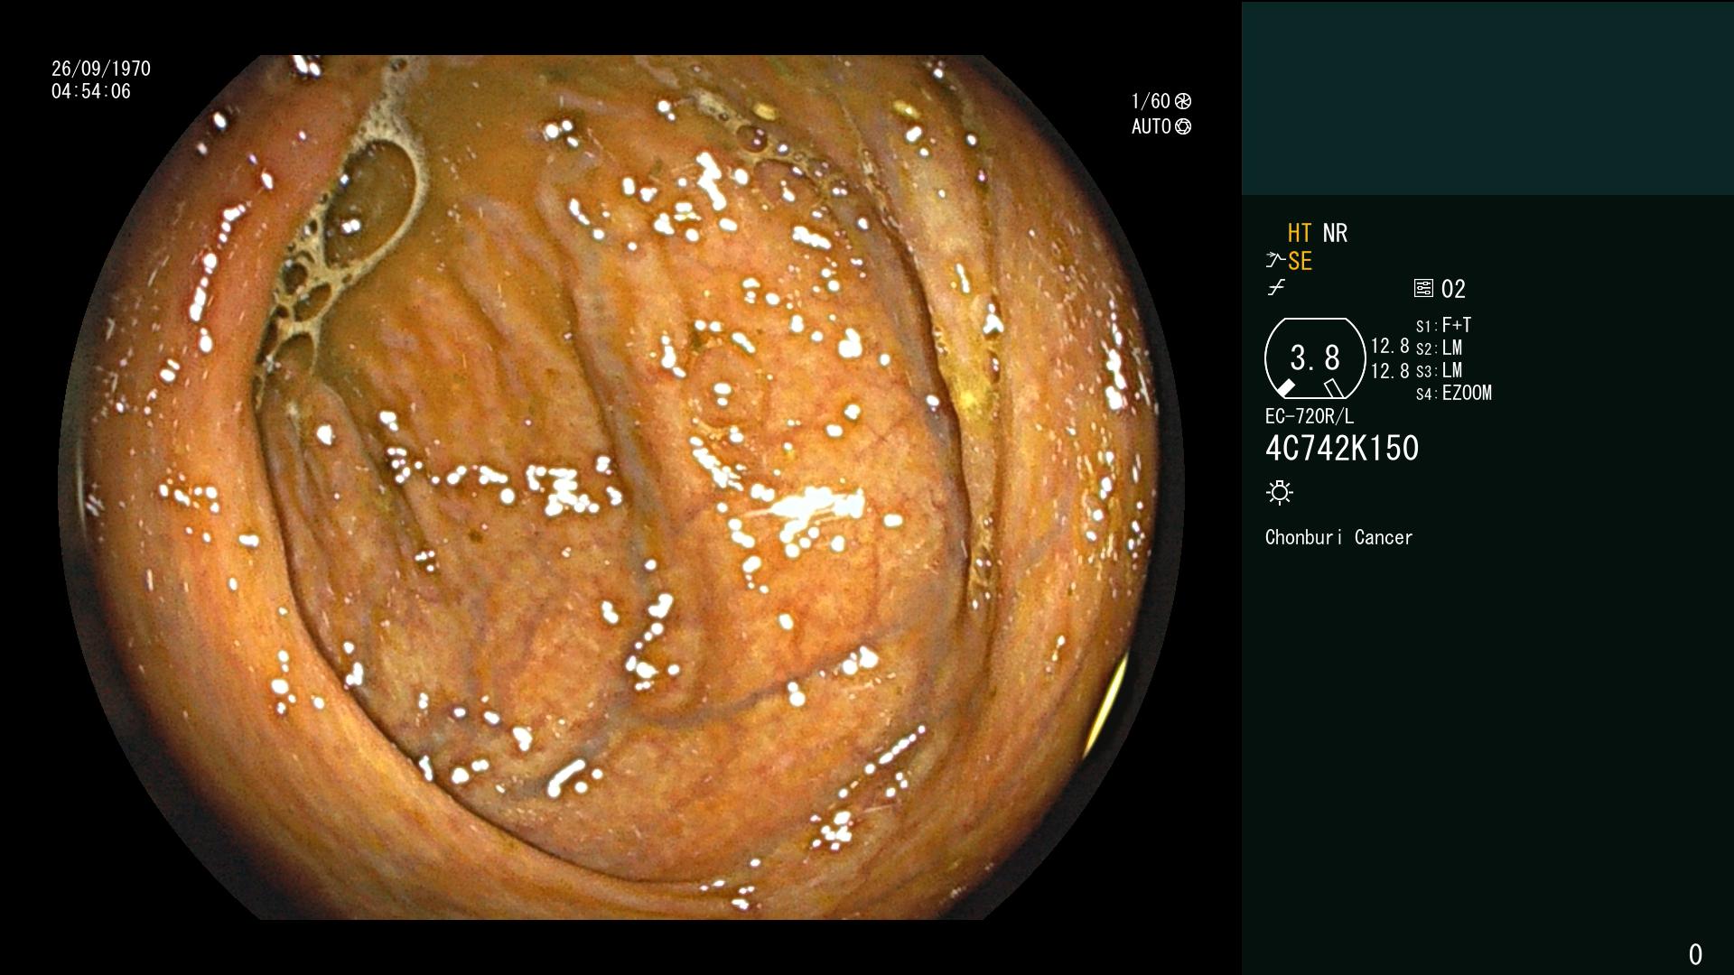Click the serial number 4C742K150
This screenshot has width=1734, height=975.
1342,449
